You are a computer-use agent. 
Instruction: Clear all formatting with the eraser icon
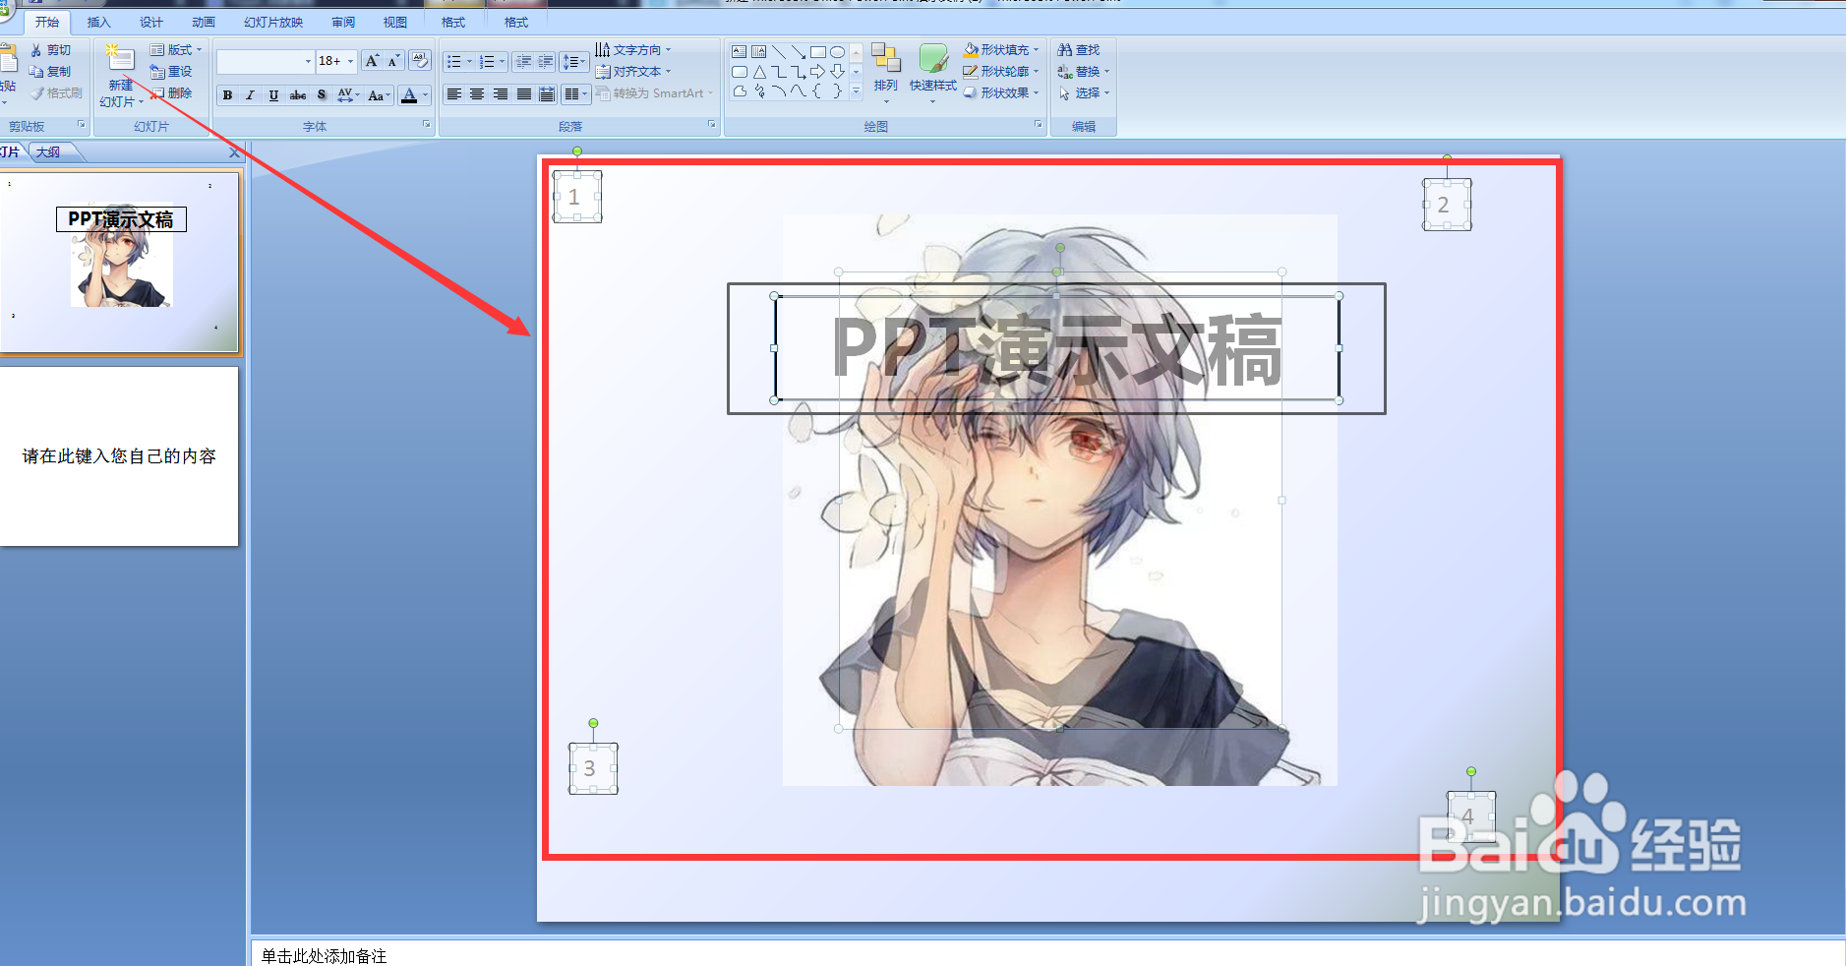tap(420, 61)
